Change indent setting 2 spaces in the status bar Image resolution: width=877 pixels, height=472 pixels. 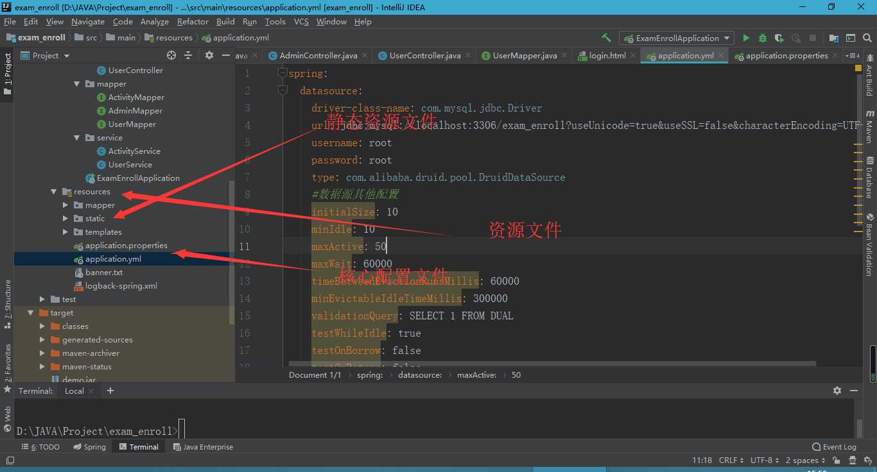point(806,460)
